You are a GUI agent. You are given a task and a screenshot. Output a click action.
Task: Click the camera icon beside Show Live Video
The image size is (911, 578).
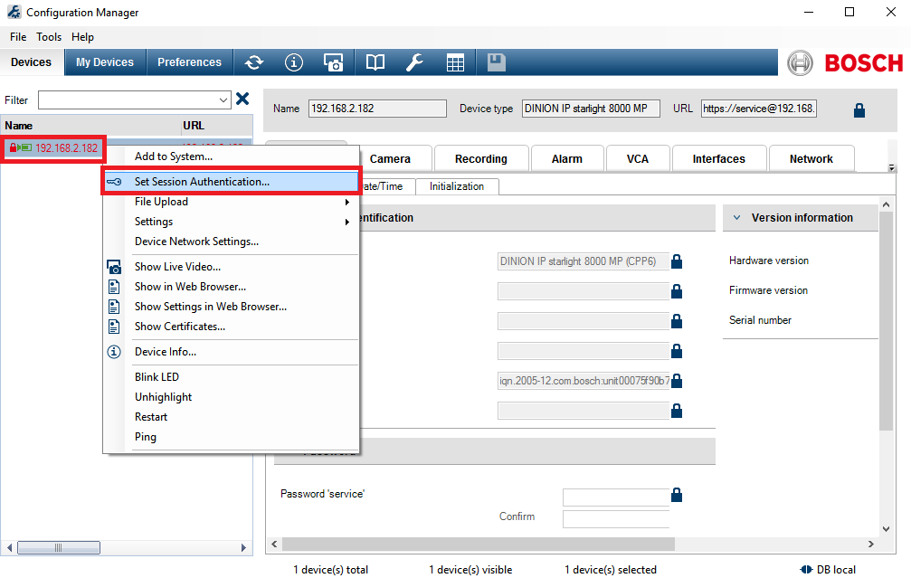pos(114,267)
